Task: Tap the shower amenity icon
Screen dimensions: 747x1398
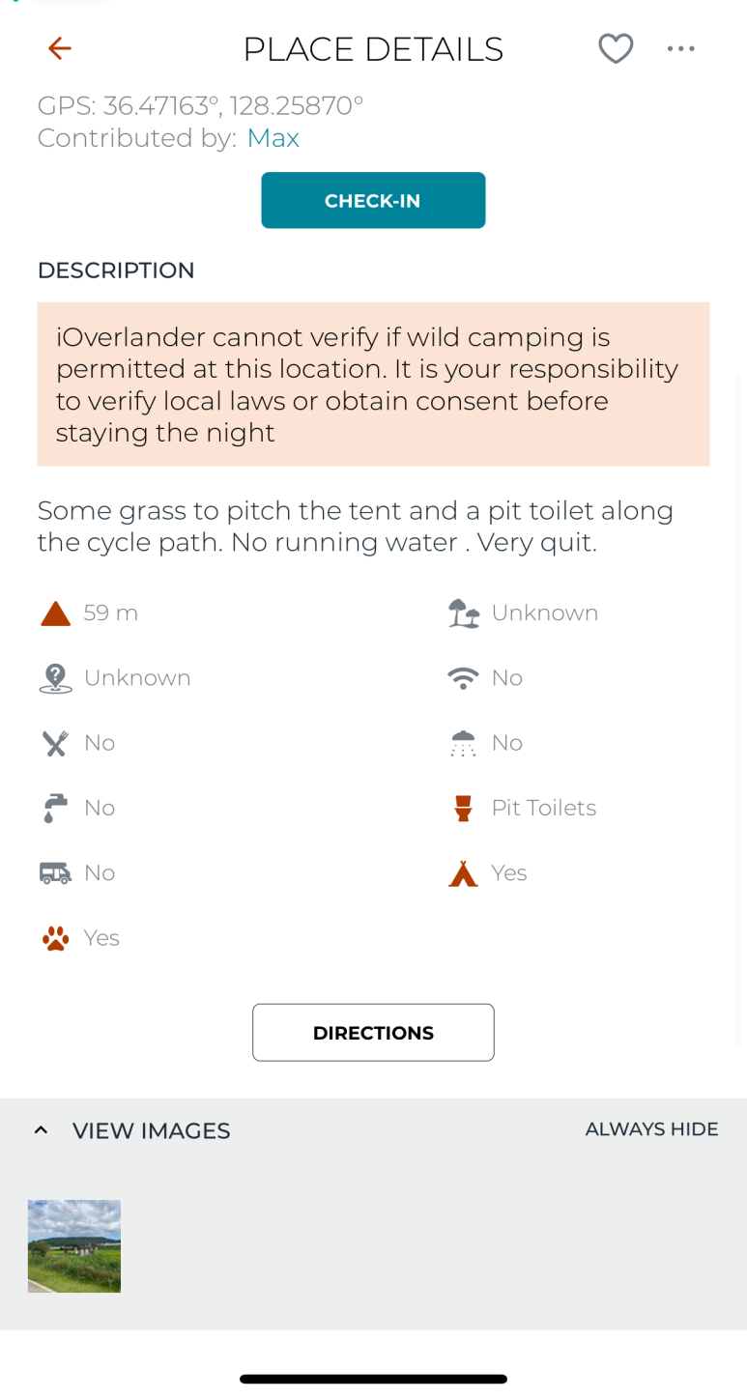Action: coord(464,743)
